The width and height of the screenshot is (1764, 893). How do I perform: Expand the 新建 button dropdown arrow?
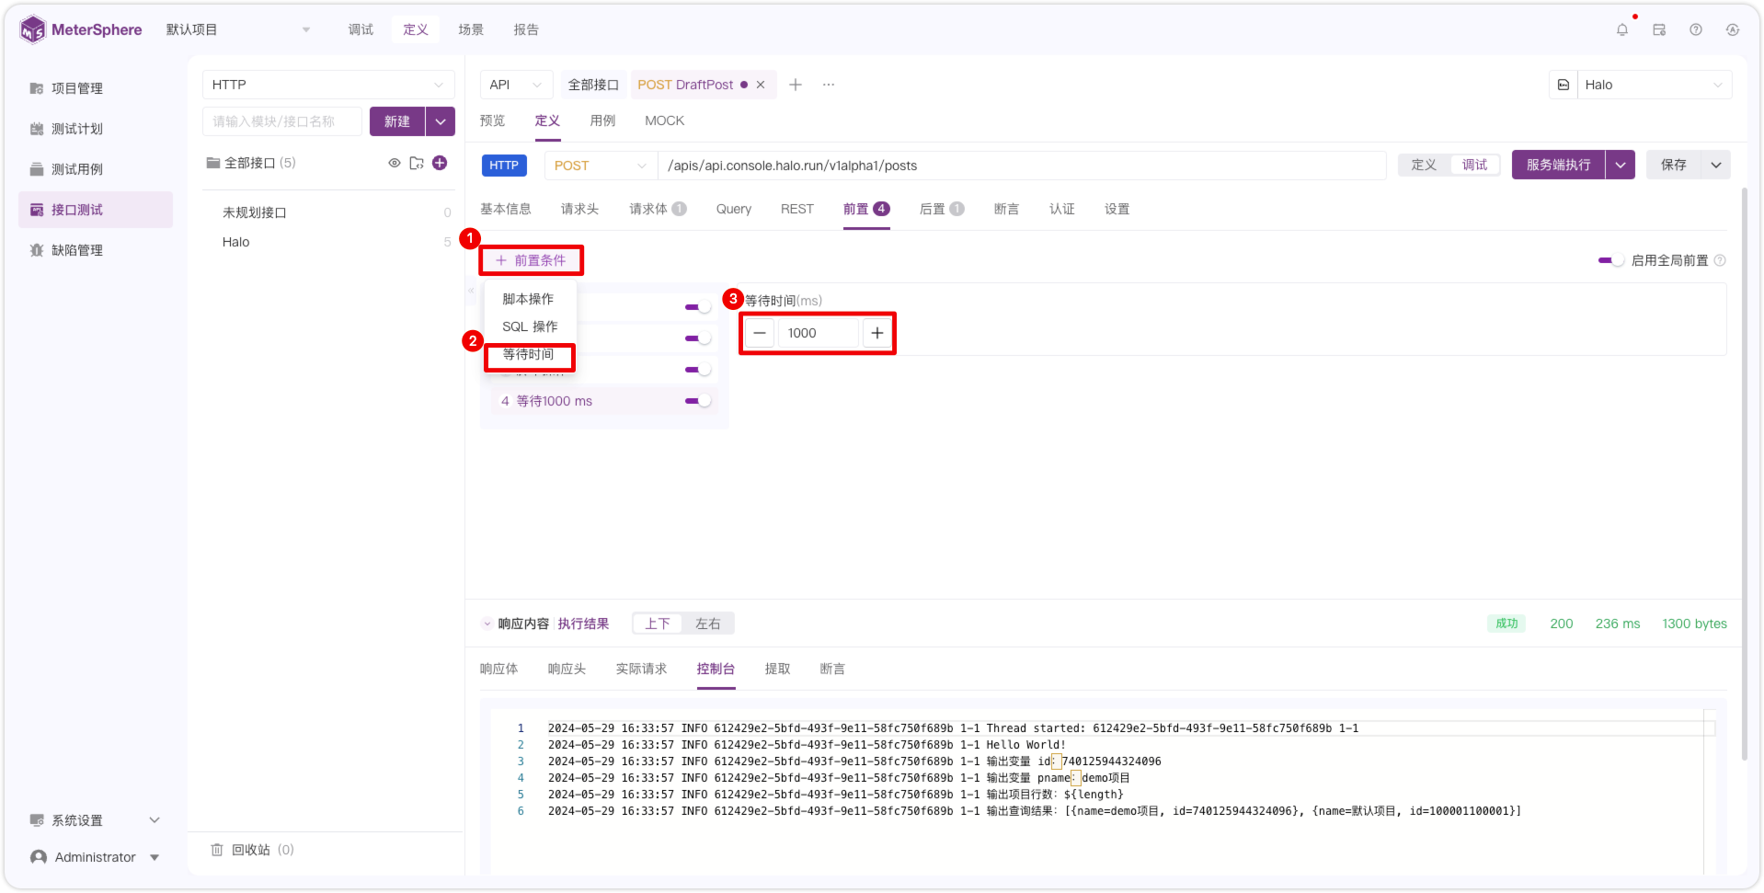441,121
